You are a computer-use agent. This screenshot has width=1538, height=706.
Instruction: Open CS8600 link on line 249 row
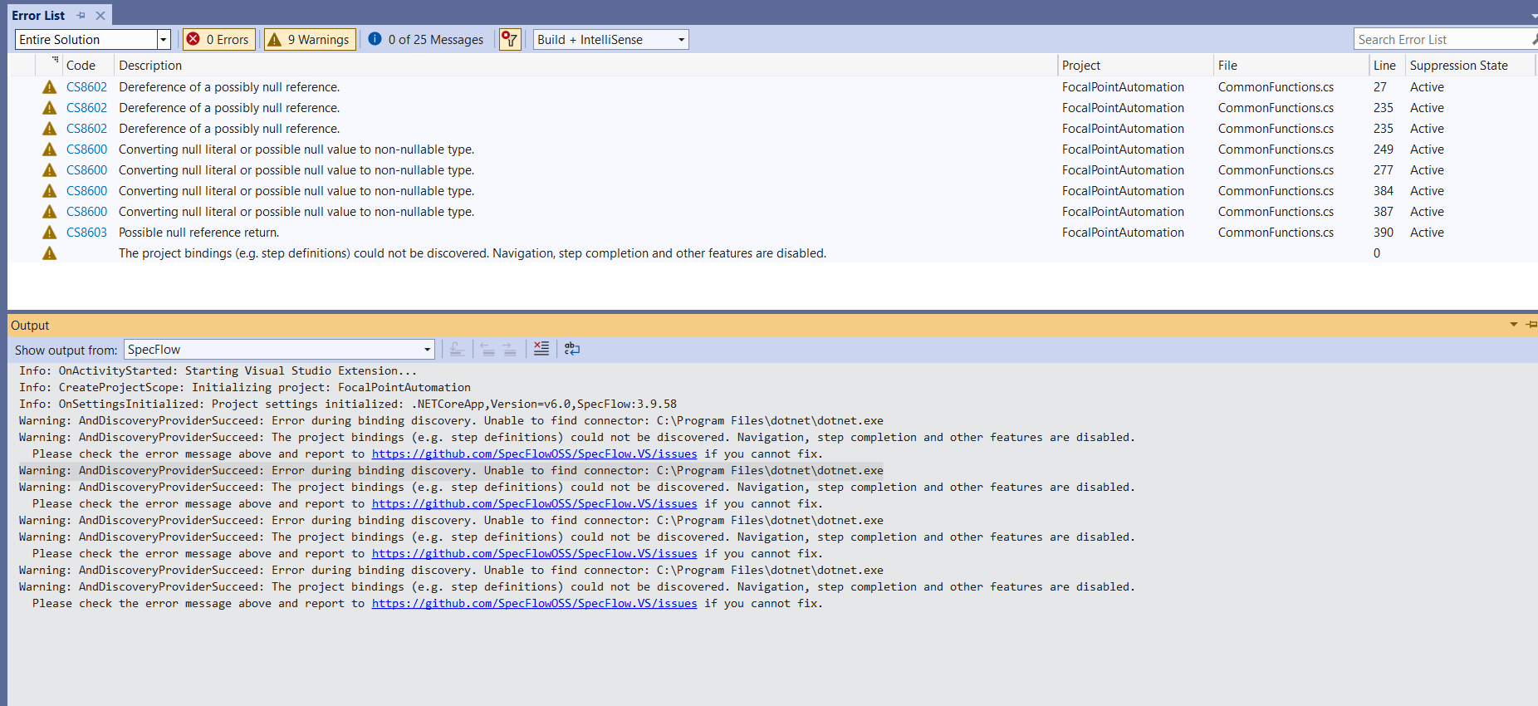(86, 150)
